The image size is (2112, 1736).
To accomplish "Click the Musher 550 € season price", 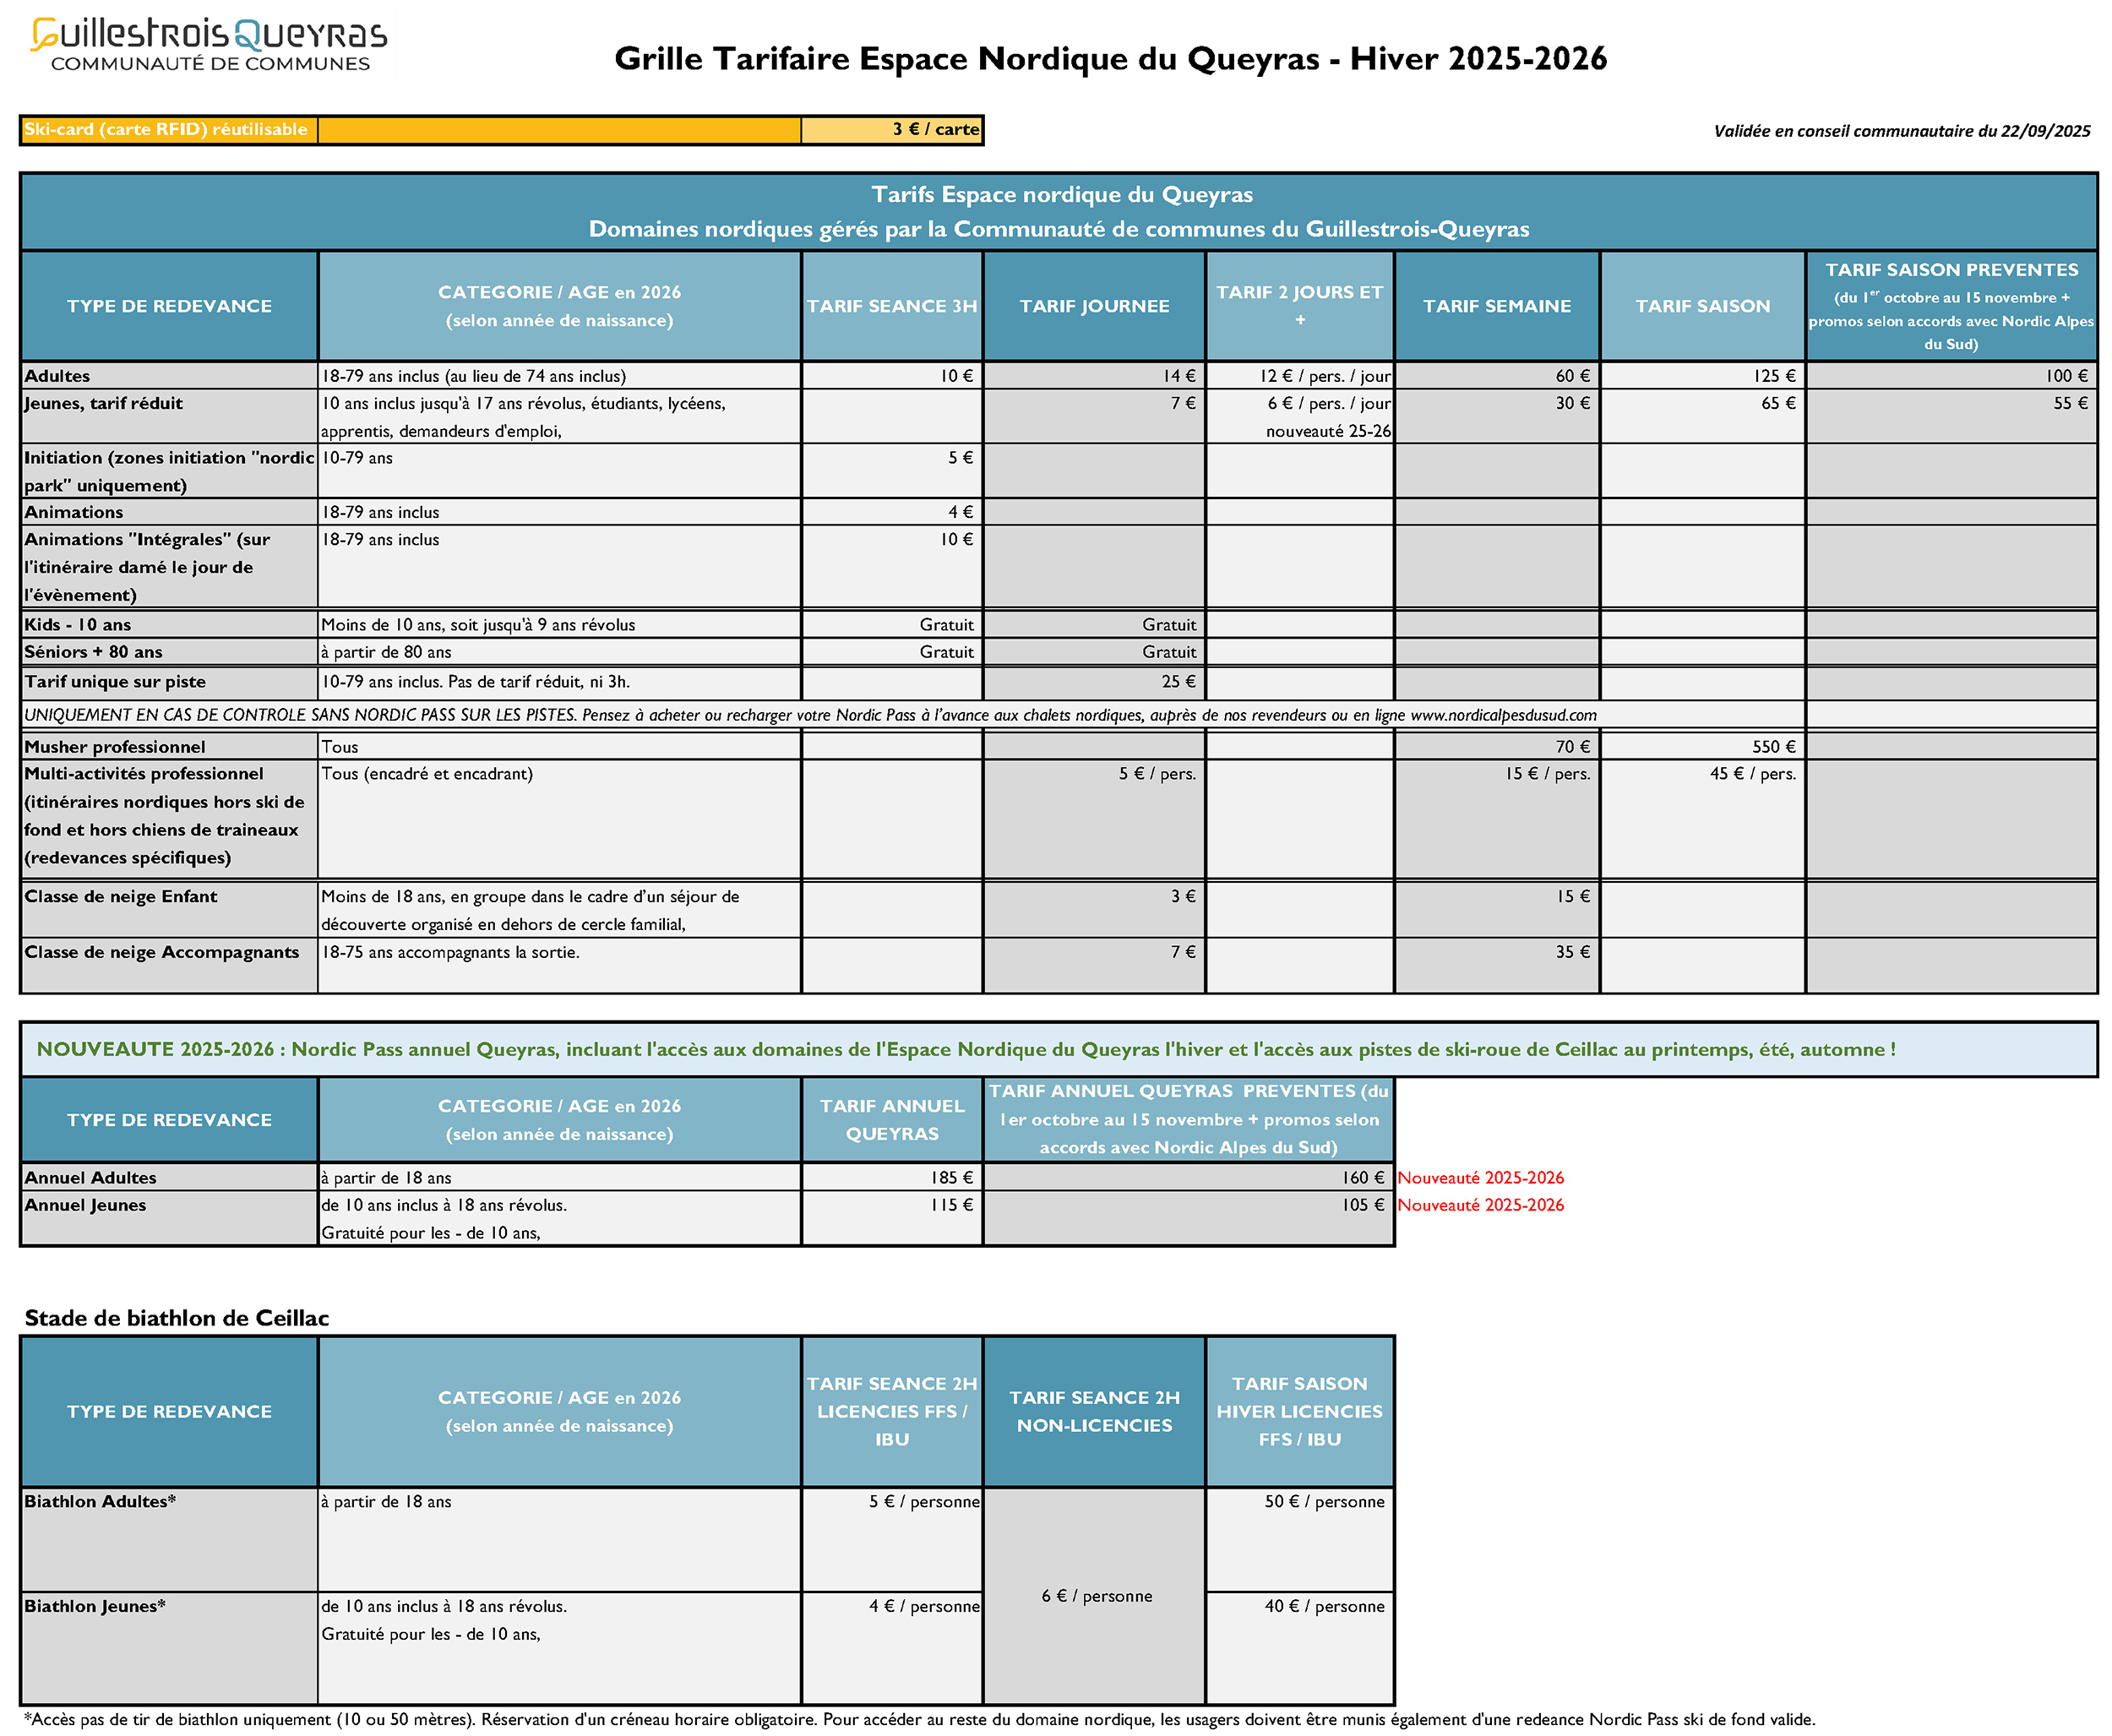I will 1774,747.
